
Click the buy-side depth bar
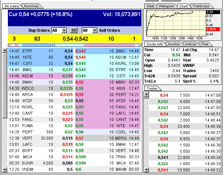30,45
